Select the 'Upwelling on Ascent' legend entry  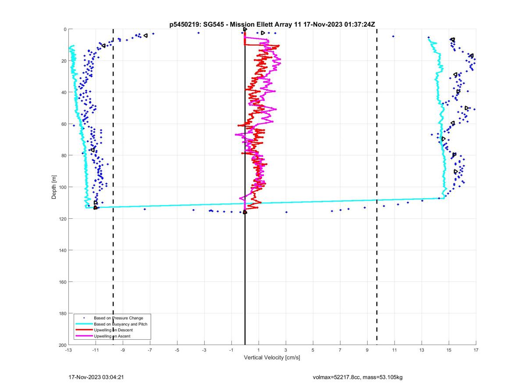point(112,336)
